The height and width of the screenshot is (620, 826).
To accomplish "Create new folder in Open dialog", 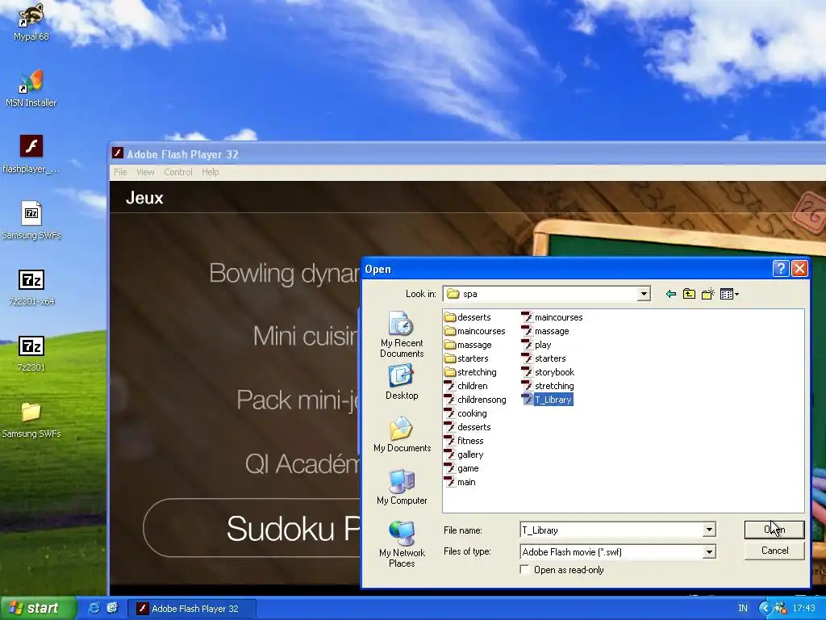I will [708, 294].
